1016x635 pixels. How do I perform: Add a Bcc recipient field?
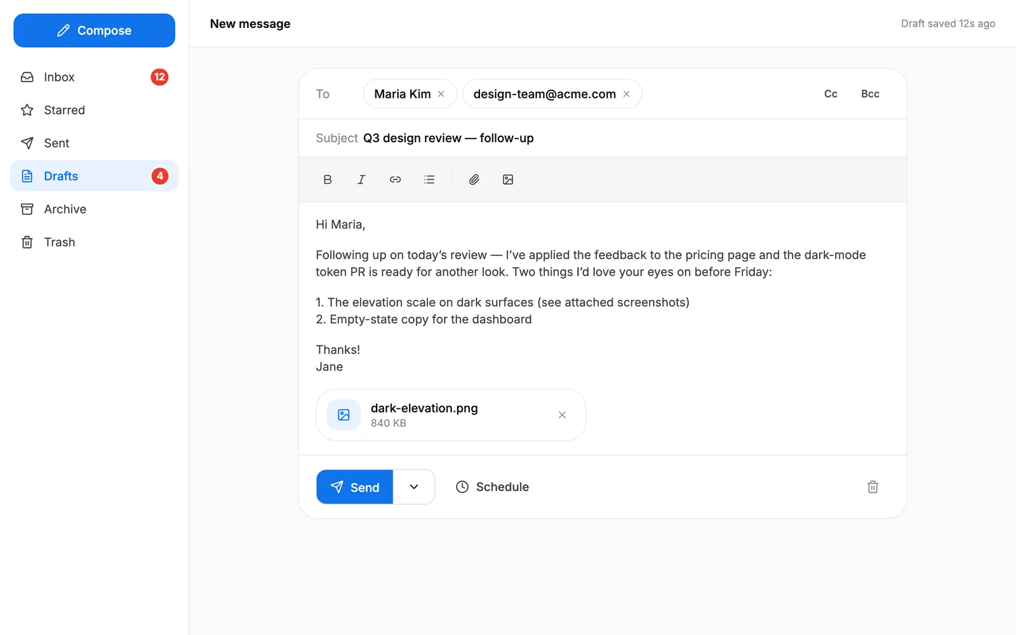(x=870, y=94)
